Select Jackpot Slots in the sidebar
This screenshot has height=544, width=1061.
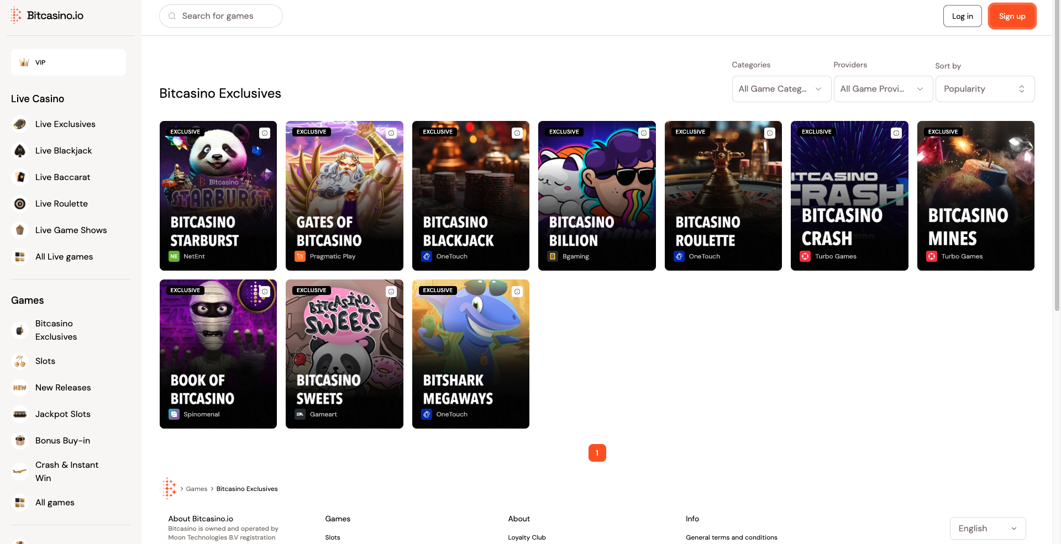[63, 414]
